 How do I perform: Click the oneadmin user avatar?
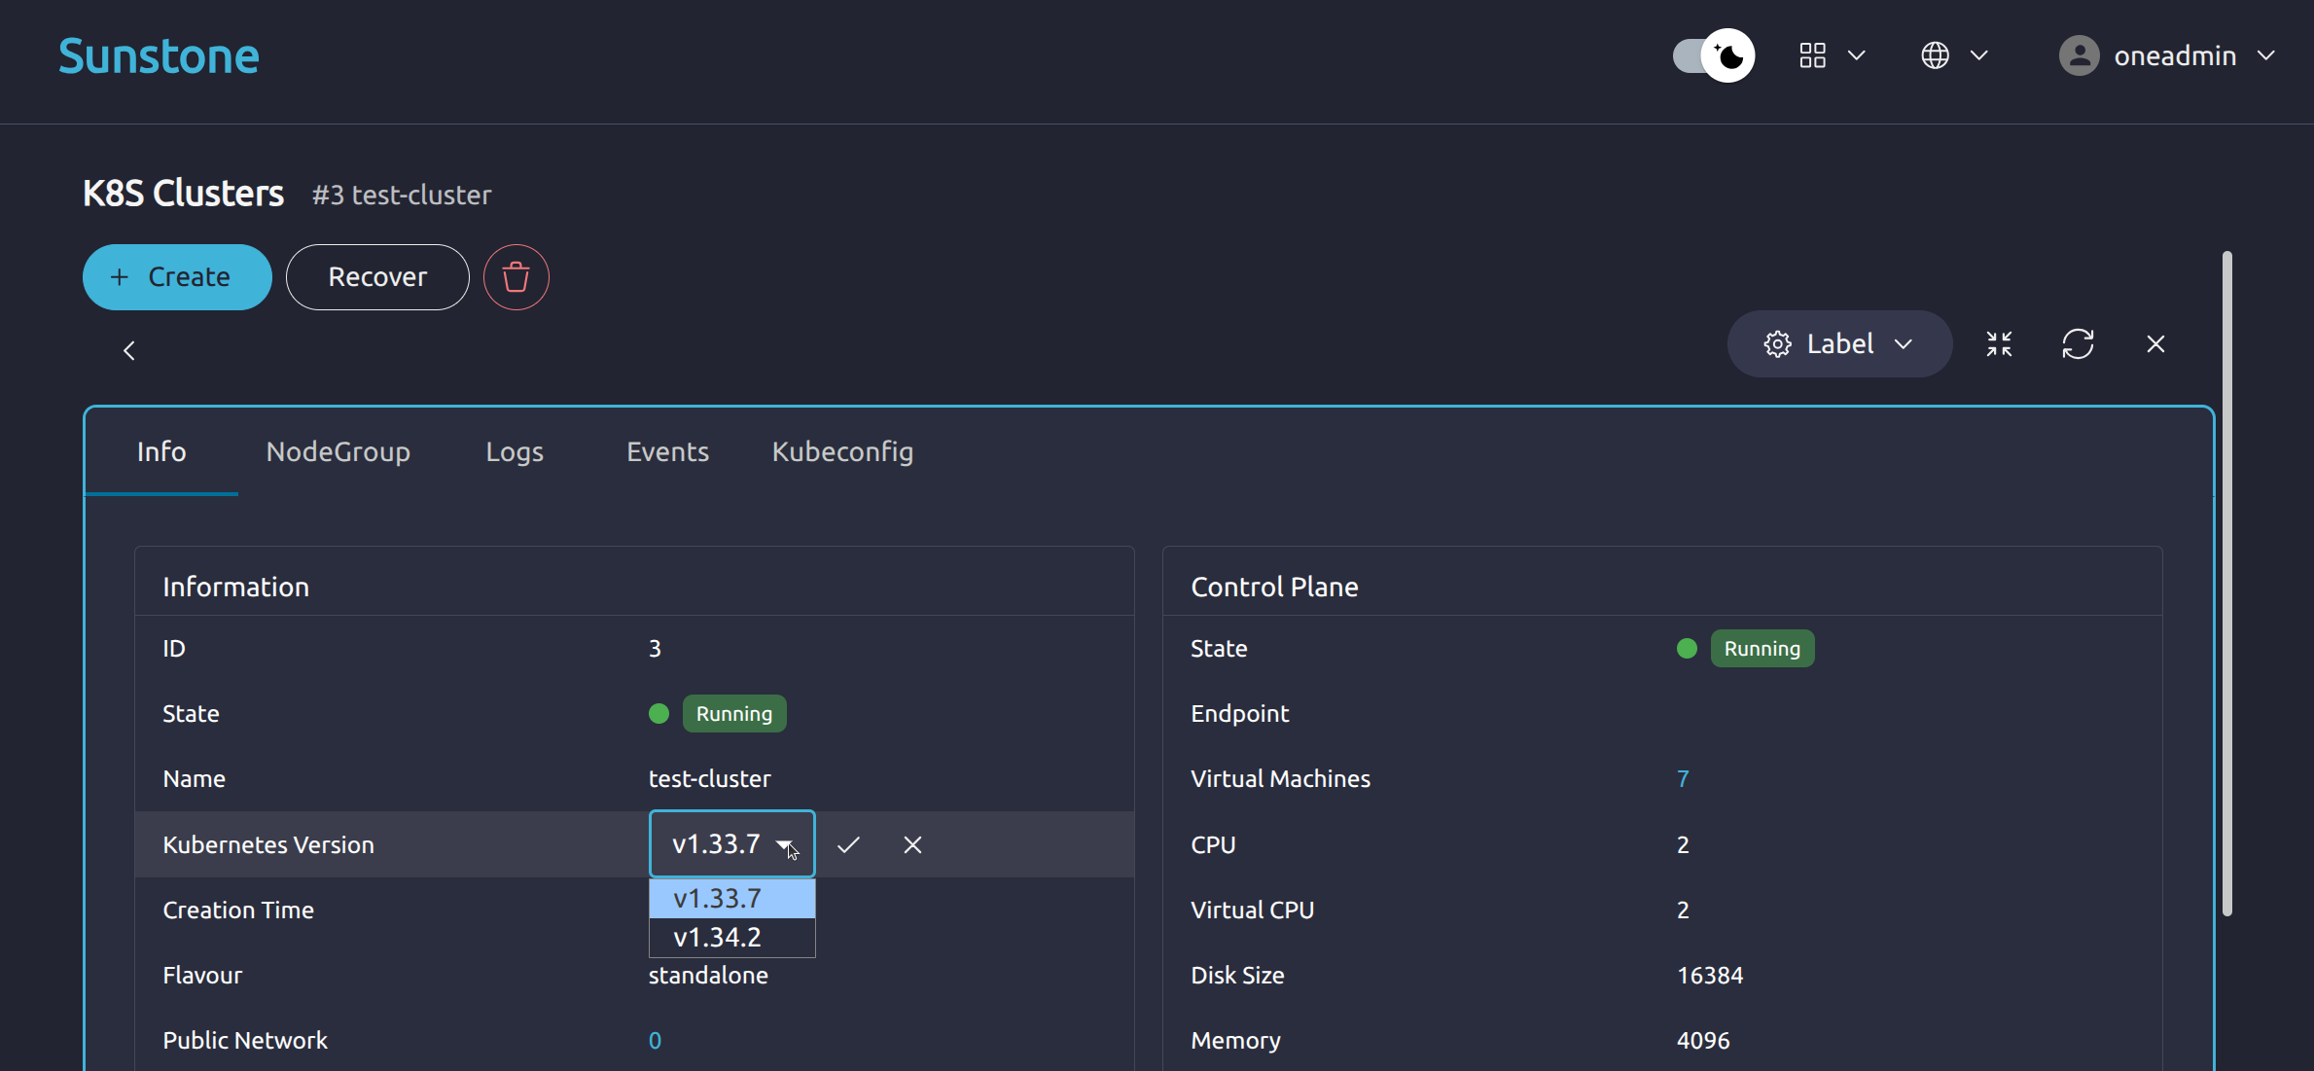click(x=2079, y=55)
